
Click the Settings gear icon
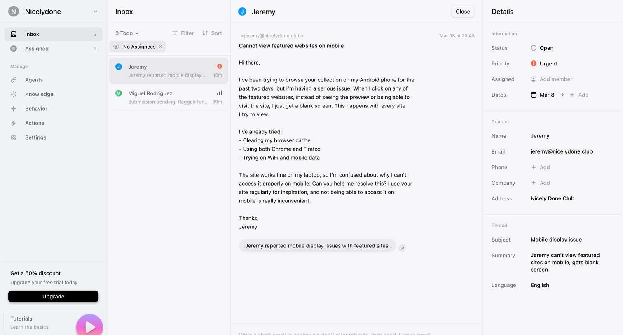[x=14, y=137]
